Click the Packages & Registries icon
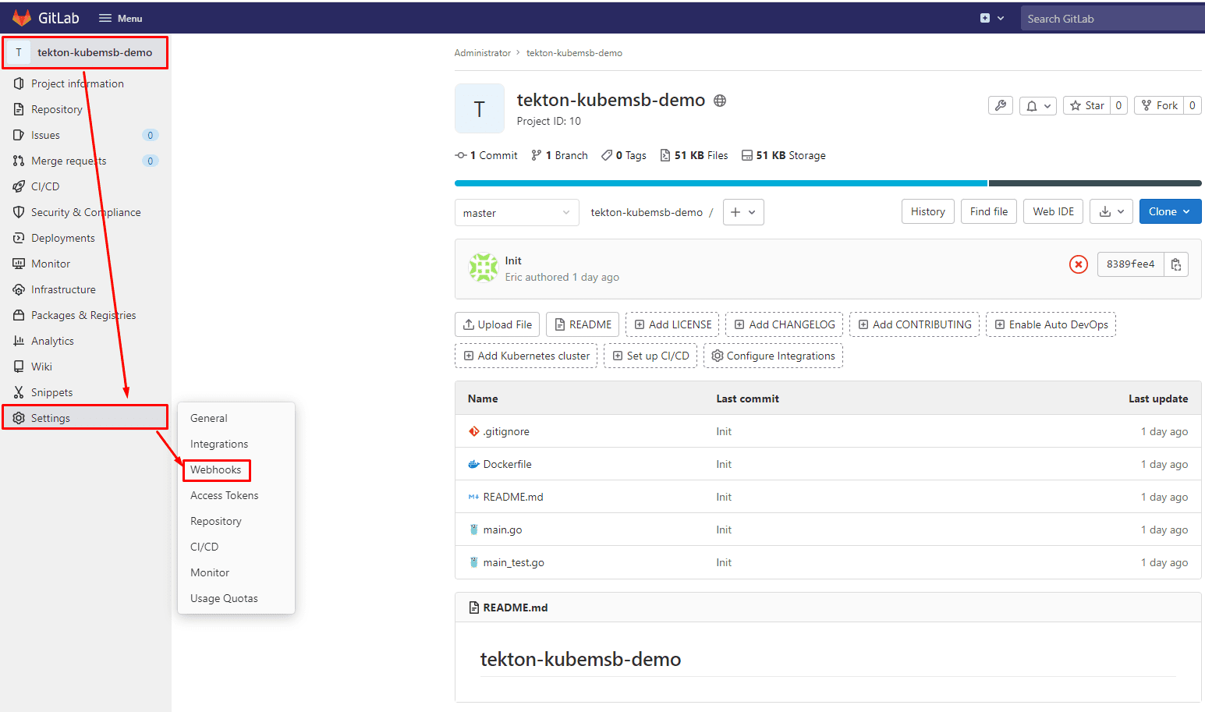Viewport: 1205px width, 712px height. pyautogui.click(x=19, y=315)
